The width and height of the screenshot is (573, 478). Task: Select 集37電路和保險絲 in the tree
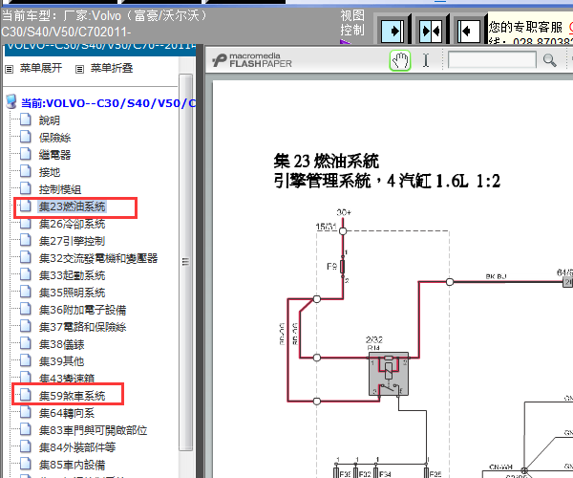[82, 327]
